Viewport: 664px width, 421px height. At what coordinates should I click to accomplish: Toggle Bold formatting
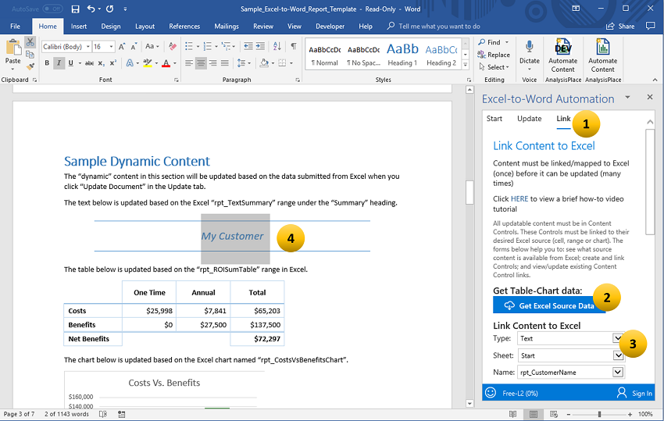coord(47,63)
